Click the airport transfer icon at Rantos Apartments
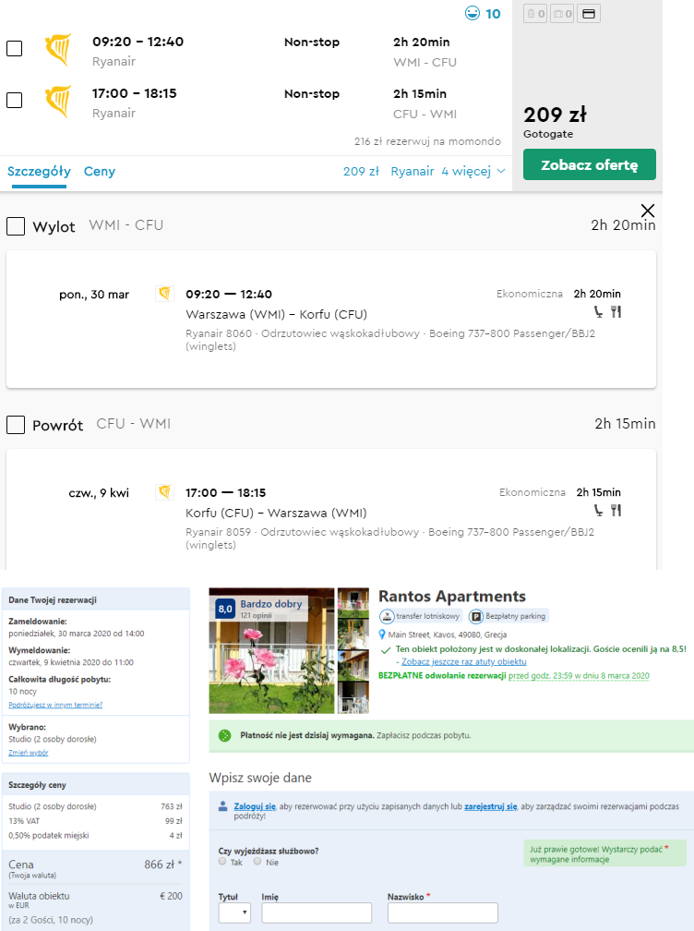694x931 pixels. 387,616
